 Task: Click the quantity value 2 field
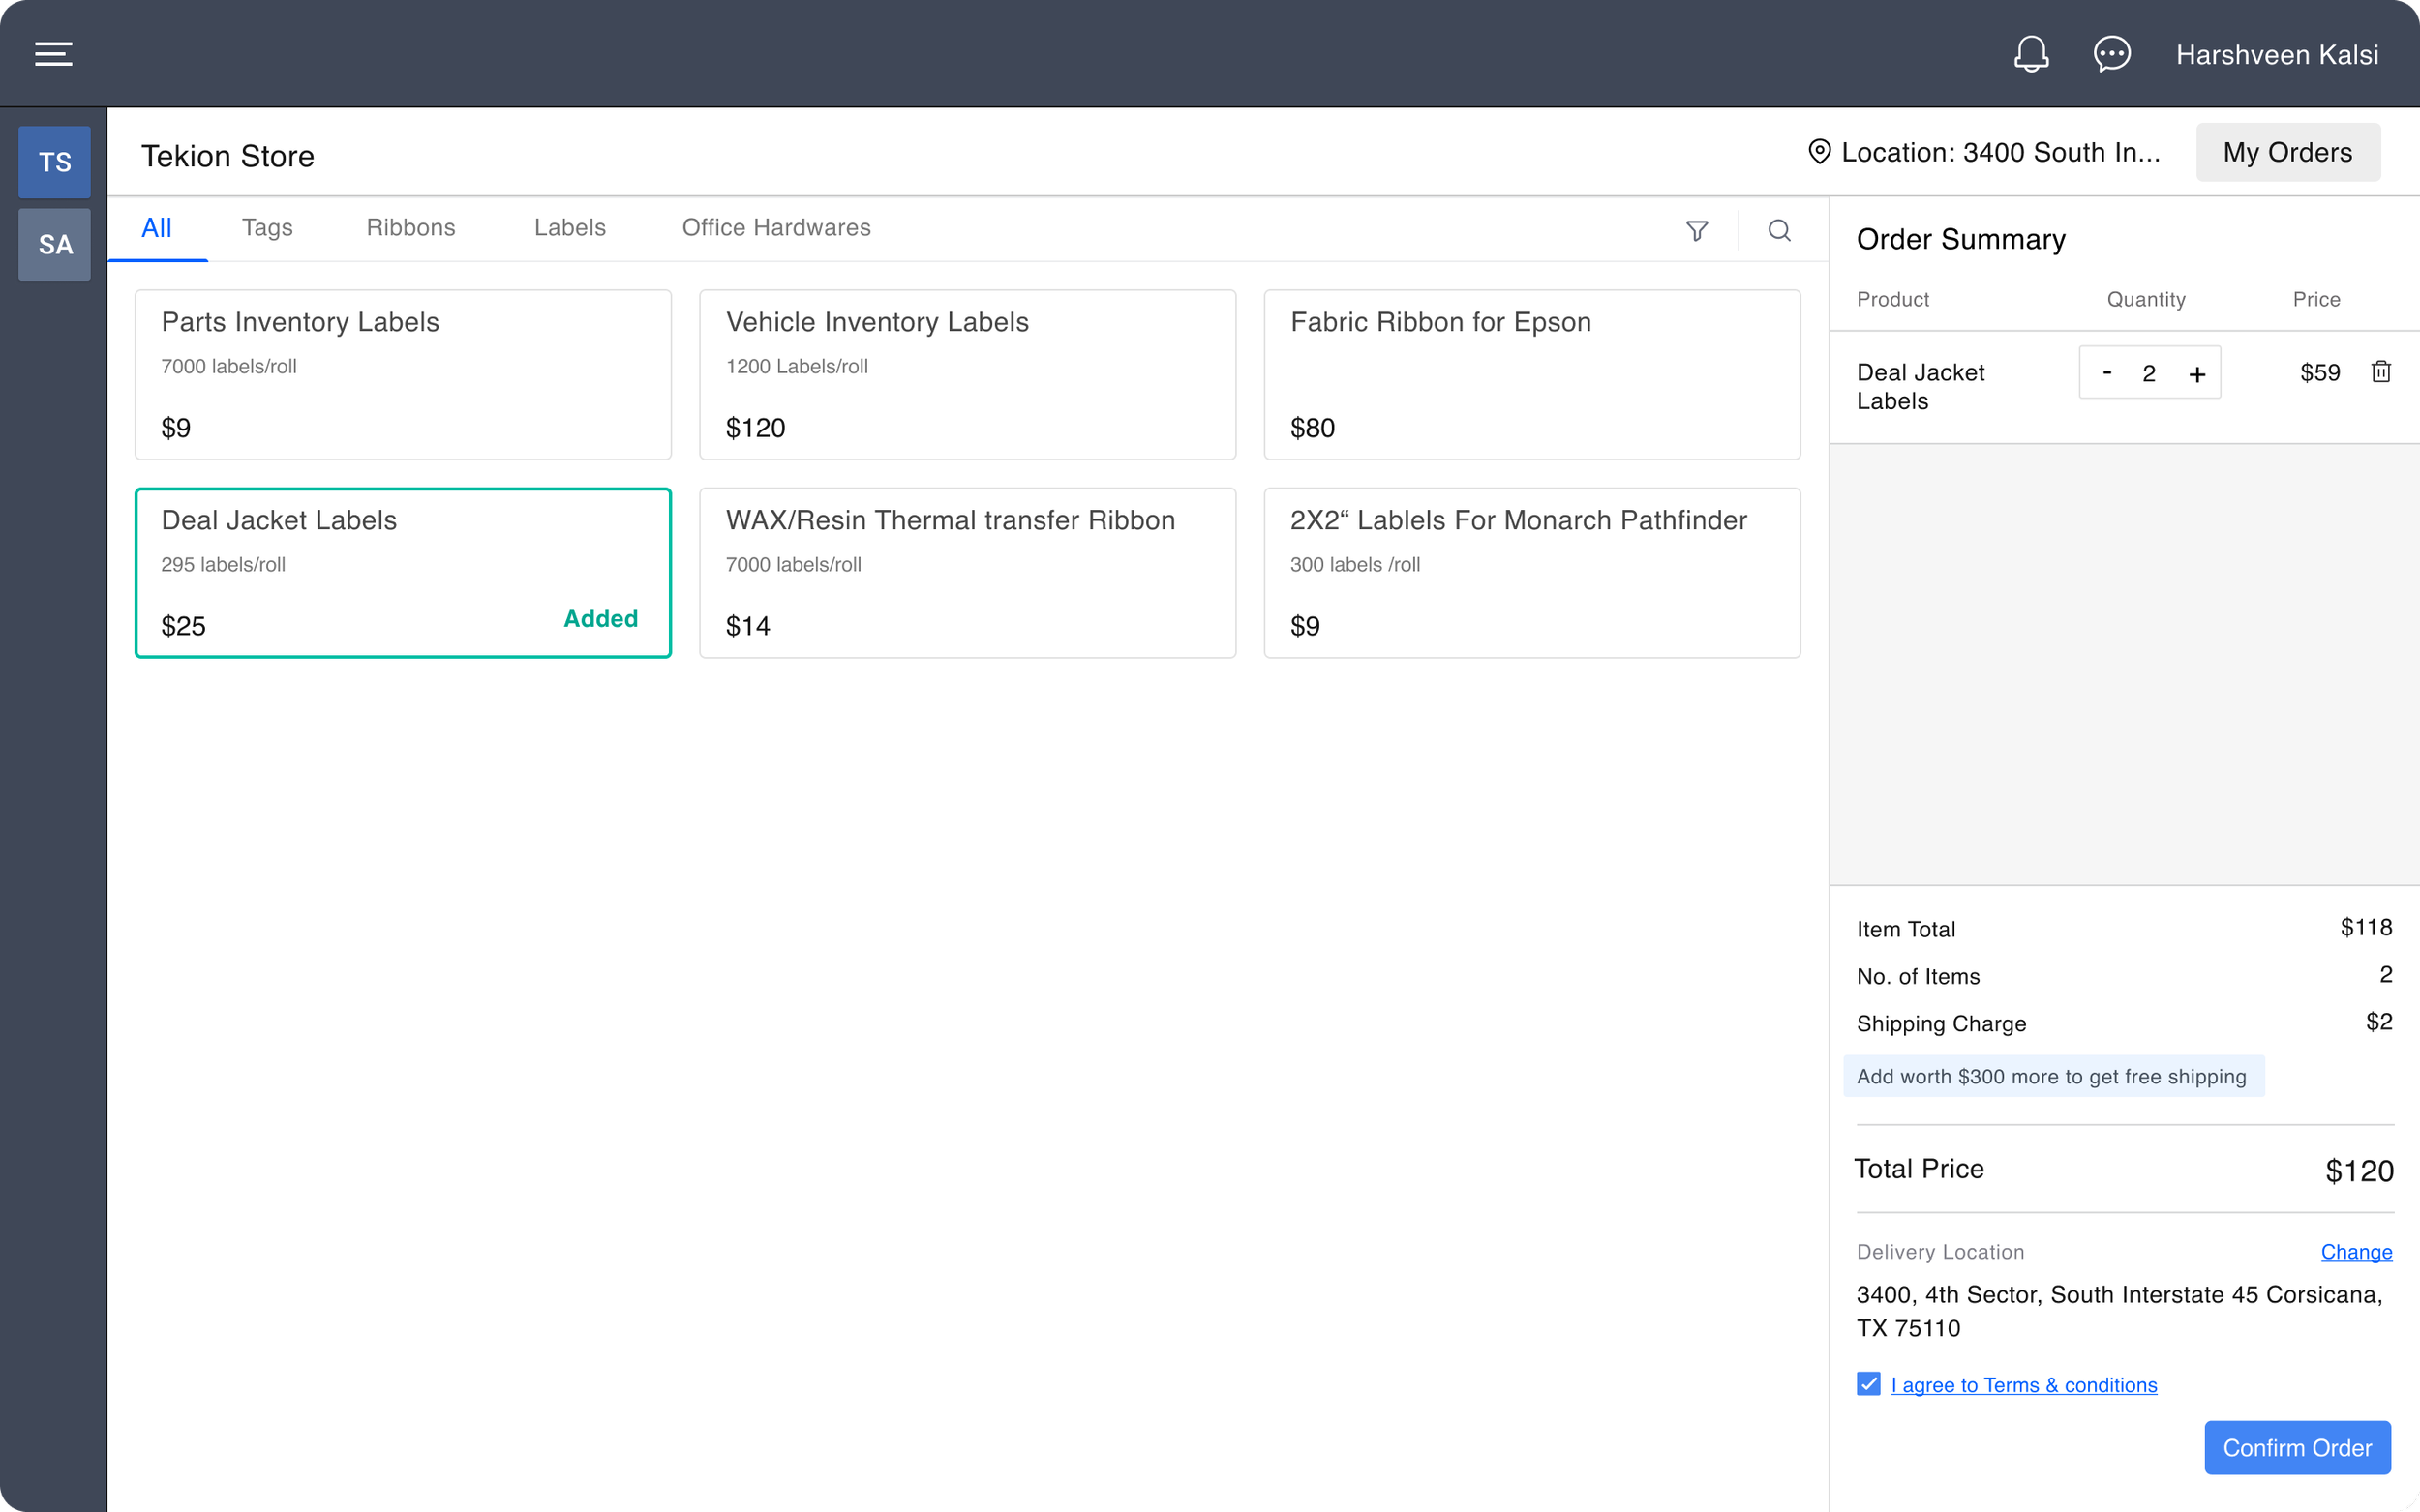2149,373
